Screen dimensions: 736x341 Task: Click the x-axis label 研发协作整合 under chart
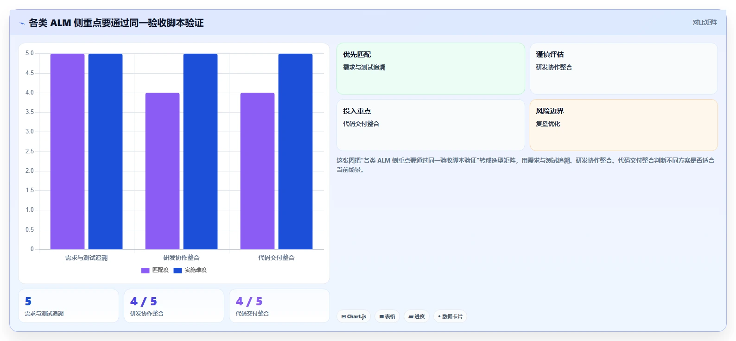(181, 258)
